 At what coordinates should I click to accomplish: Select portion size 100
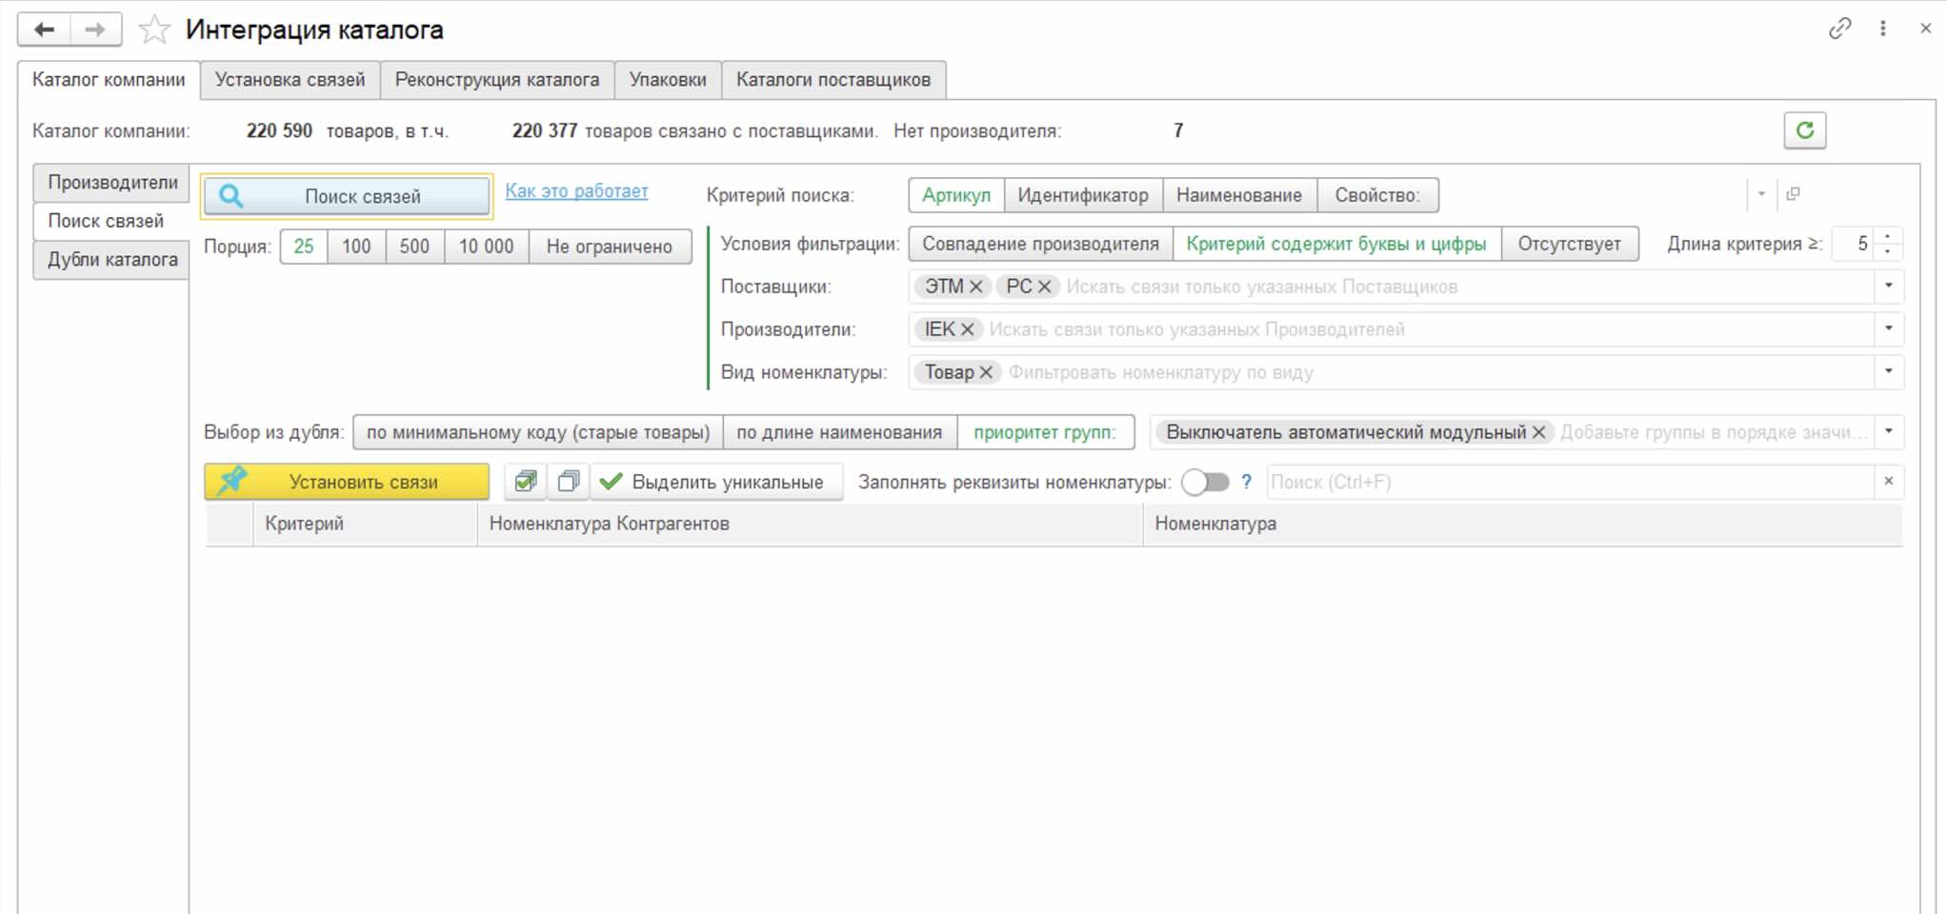coord(356,247)
